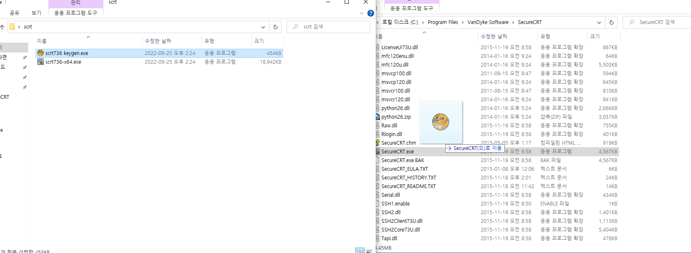The image size is (691, 253).
Task: Click the python26.zip archive icon
Action: click(x=377, y=117)
